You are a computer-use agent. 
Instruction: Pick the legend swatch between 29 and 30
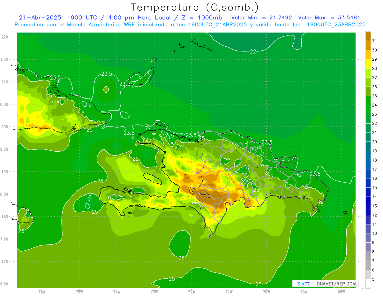tap(368, 55)
